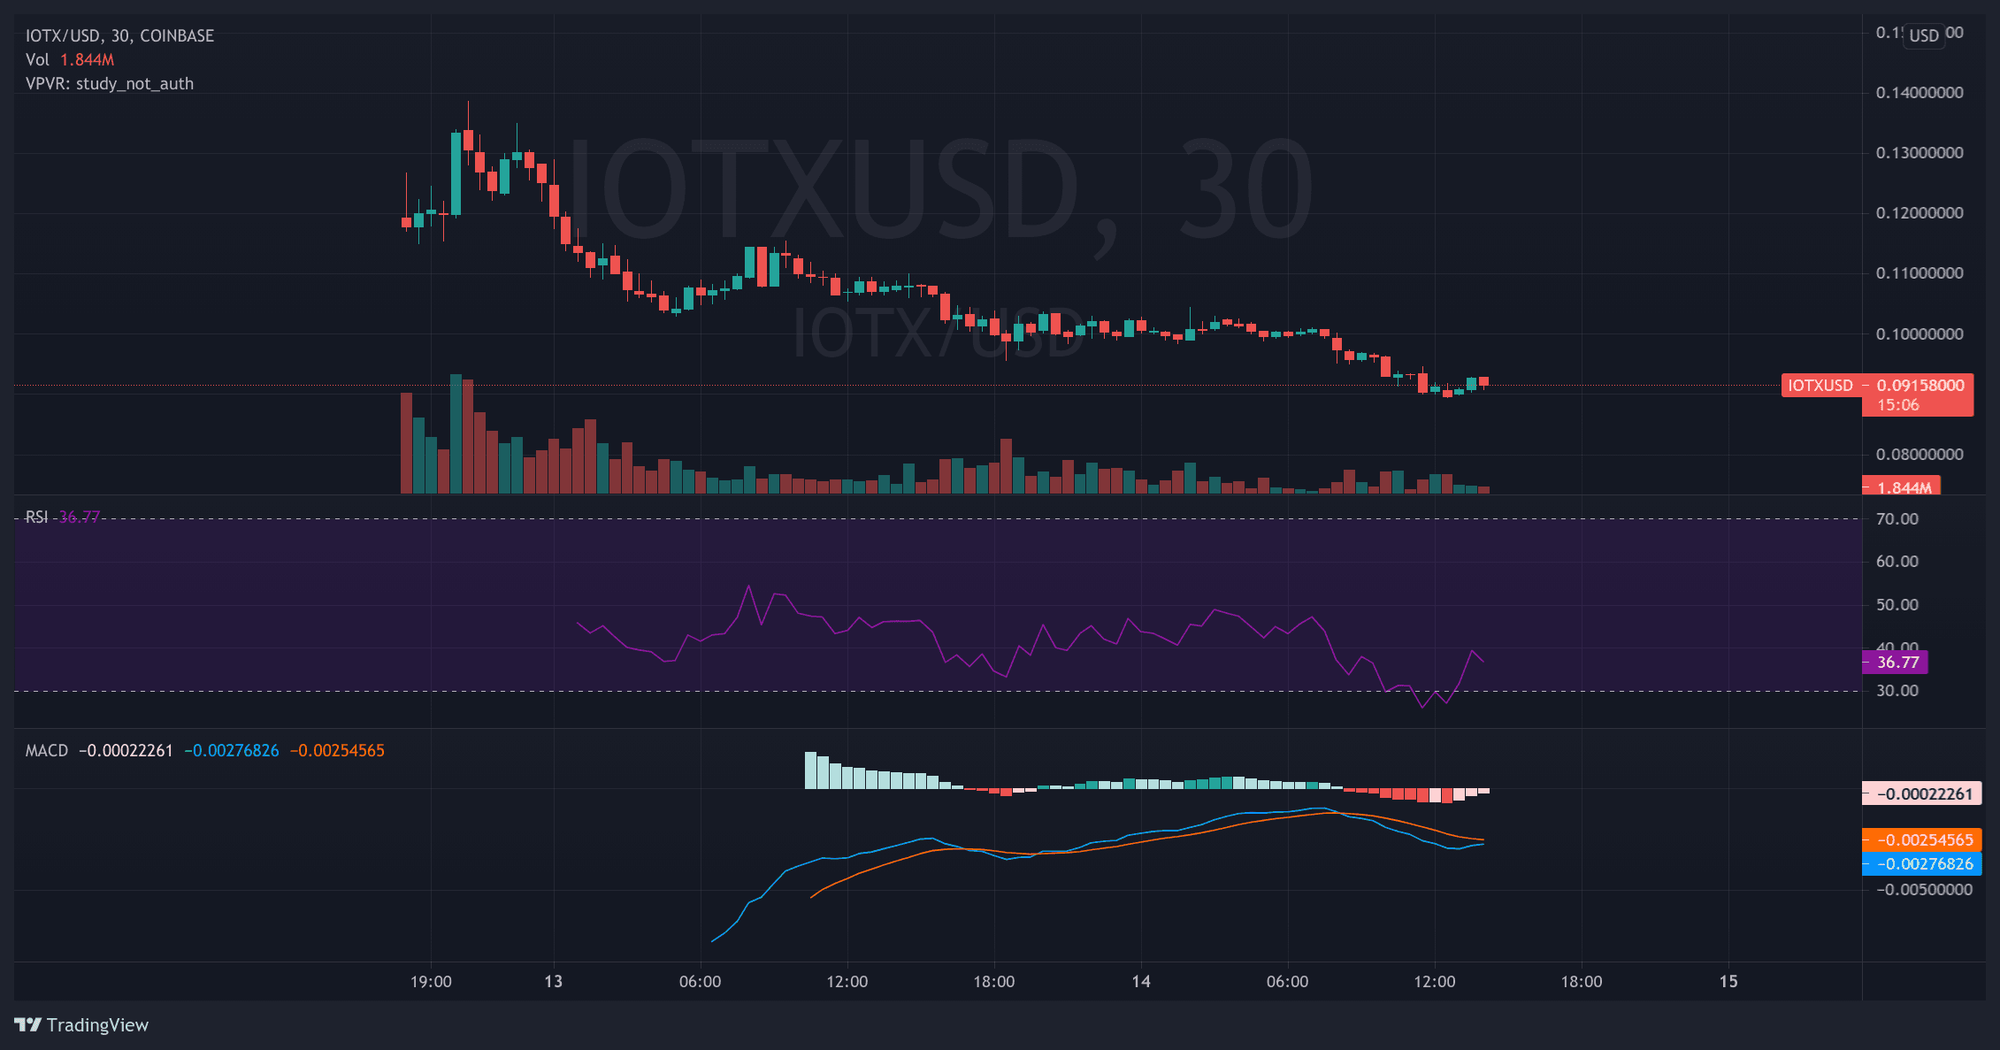The height and width of the screenshot is (1050, 2000).
Task: Select the MACD indicator label
Action: coord(46,750)
